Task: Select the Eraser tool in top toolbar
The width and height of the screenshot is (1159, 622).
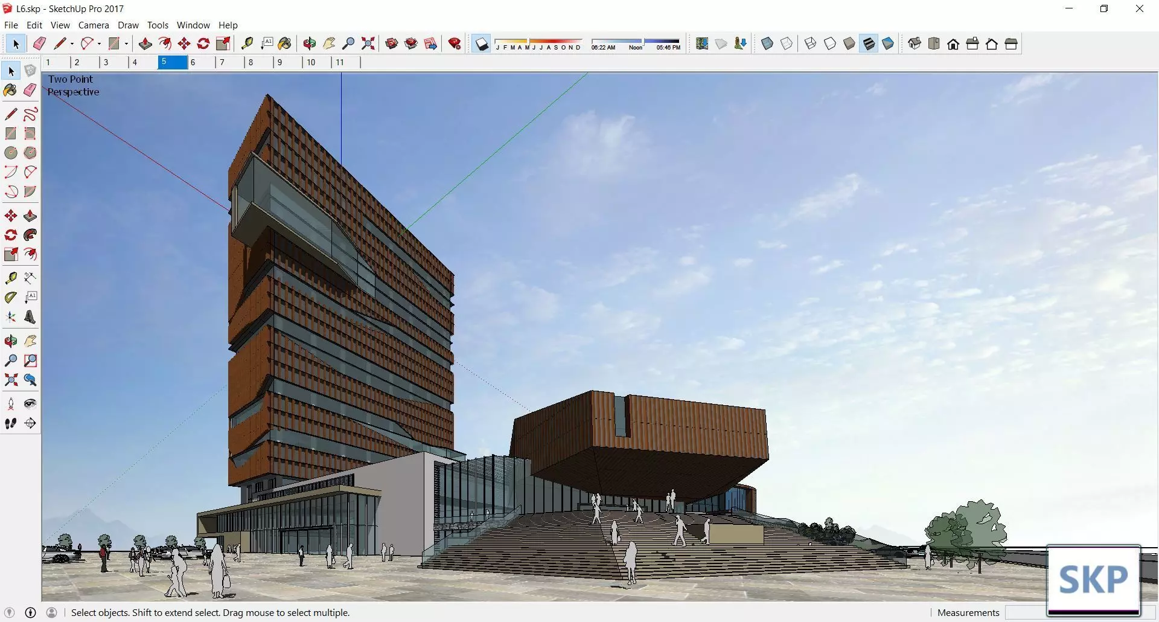Action: point(39,43)
